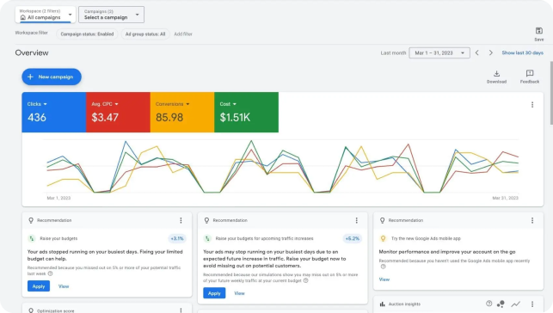
Task: Click the Download icon
Action: point(496,73)
